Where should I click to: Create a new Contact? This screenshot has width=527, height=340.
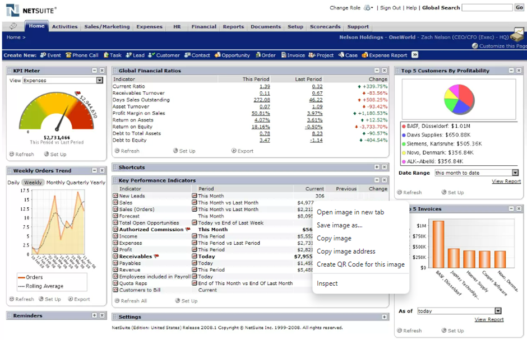click(x=197, y=55)
